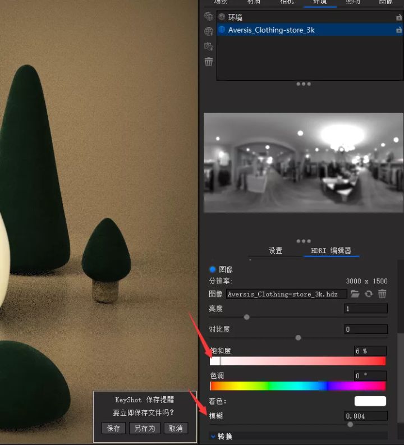The height and width of the screenshot is (445, 404).
Task: Toggle lock on the 环境 list item
Action: (x=399, y=17)
